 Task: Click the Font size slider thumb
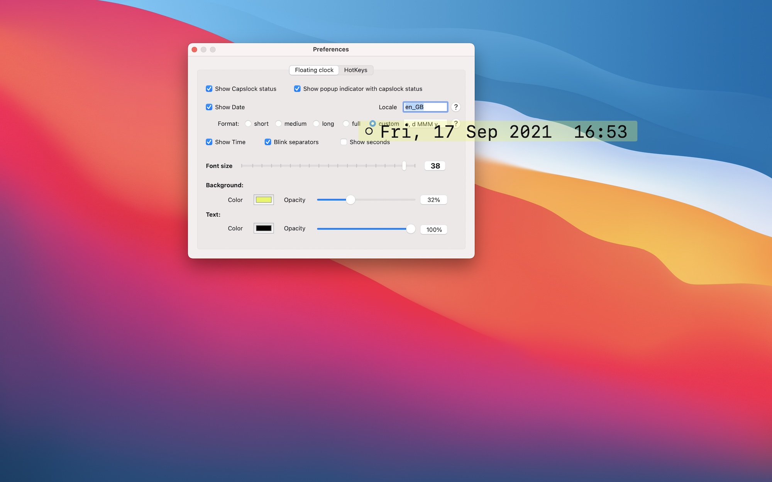coord(404,166)
